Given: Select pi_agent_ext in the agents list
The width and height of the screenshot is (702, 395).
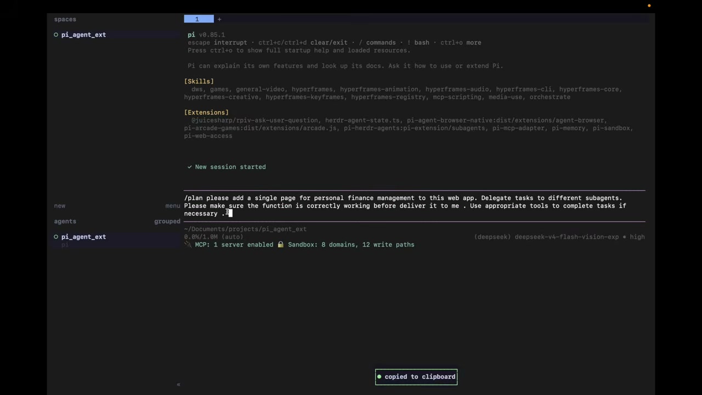Looking at the screenshot, I should click(83, 237).
